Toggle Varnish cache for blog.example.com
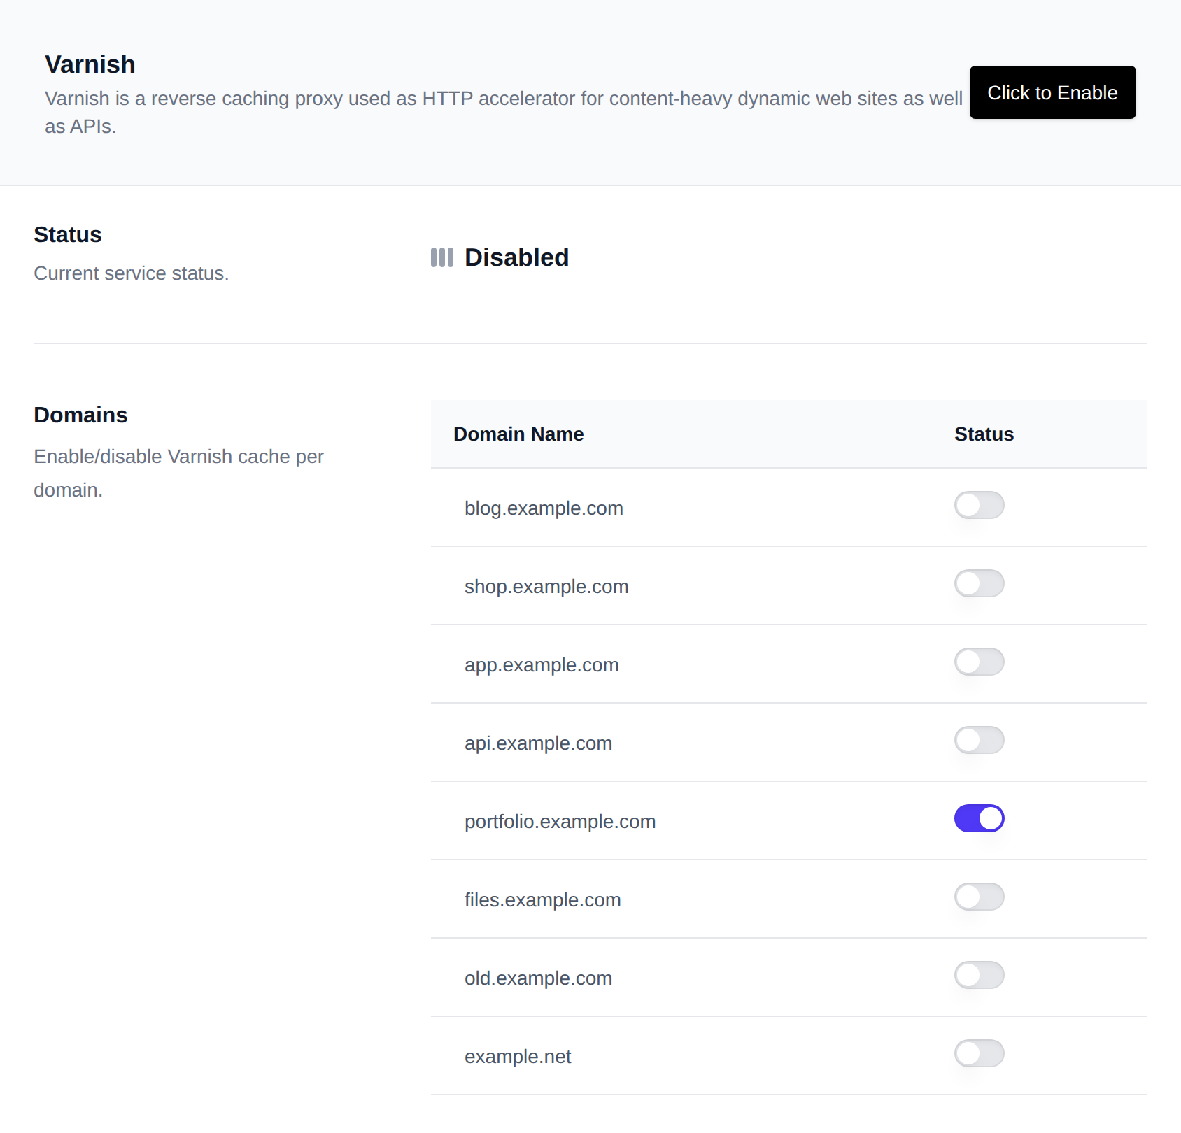 (x=980, y=505)
